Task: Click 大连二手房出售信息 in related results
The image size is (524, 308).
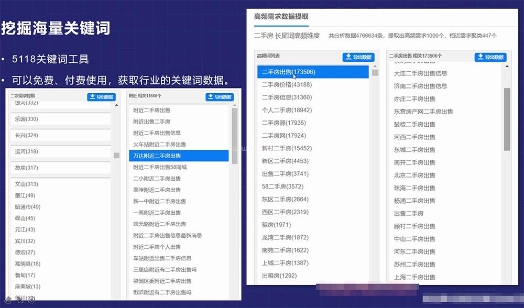Action: coord(420,73)
